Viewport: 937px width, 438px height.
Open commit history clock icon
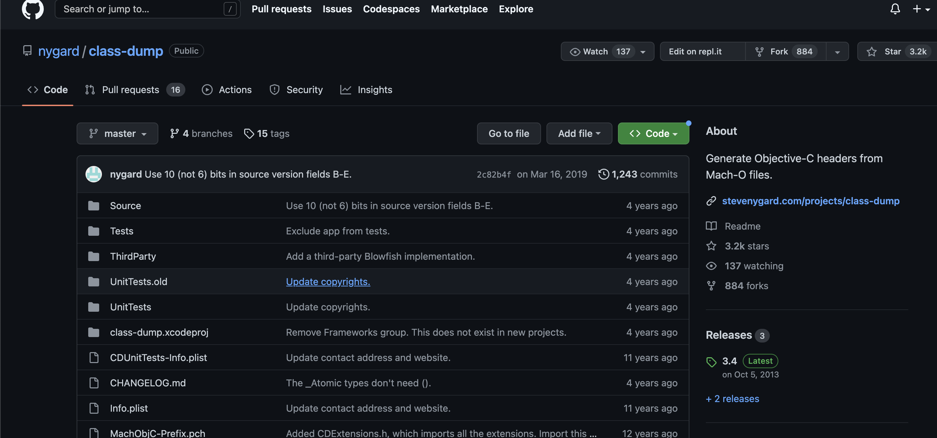tap(603, 174)
